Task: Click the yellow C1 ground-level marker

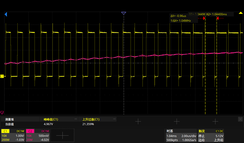Action: (x=2, y=76)
